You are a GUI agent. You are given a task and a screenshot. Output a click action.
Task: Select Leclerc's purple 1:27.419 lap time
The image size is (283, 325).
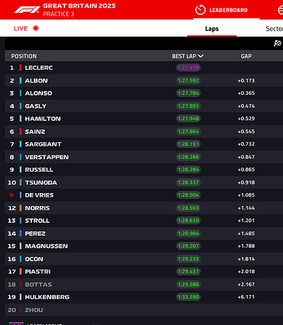tap(188, 68)
